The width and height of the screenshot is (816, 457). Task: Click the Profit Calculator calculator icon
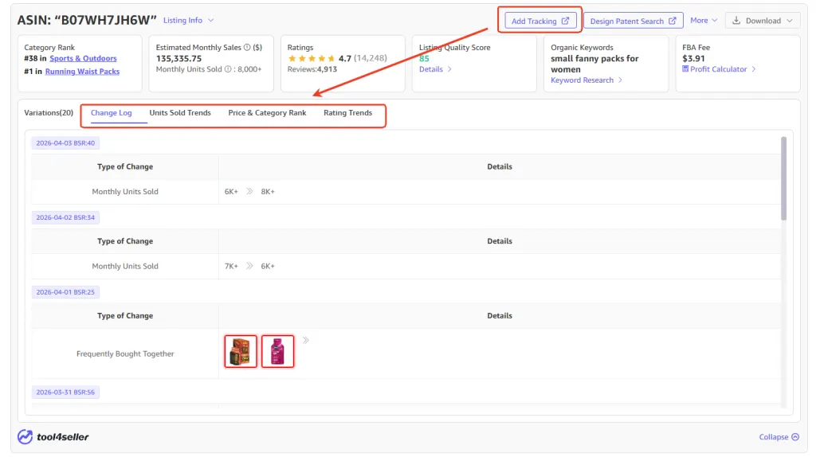click(685, 68)
